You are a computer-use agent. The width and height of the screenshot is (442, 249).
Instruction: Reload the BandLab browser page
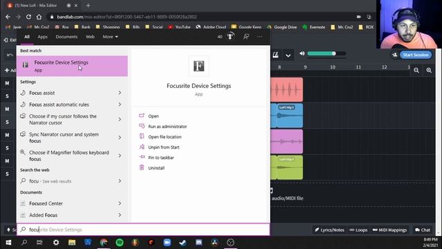pyautogui.click(x=28, y=17)
